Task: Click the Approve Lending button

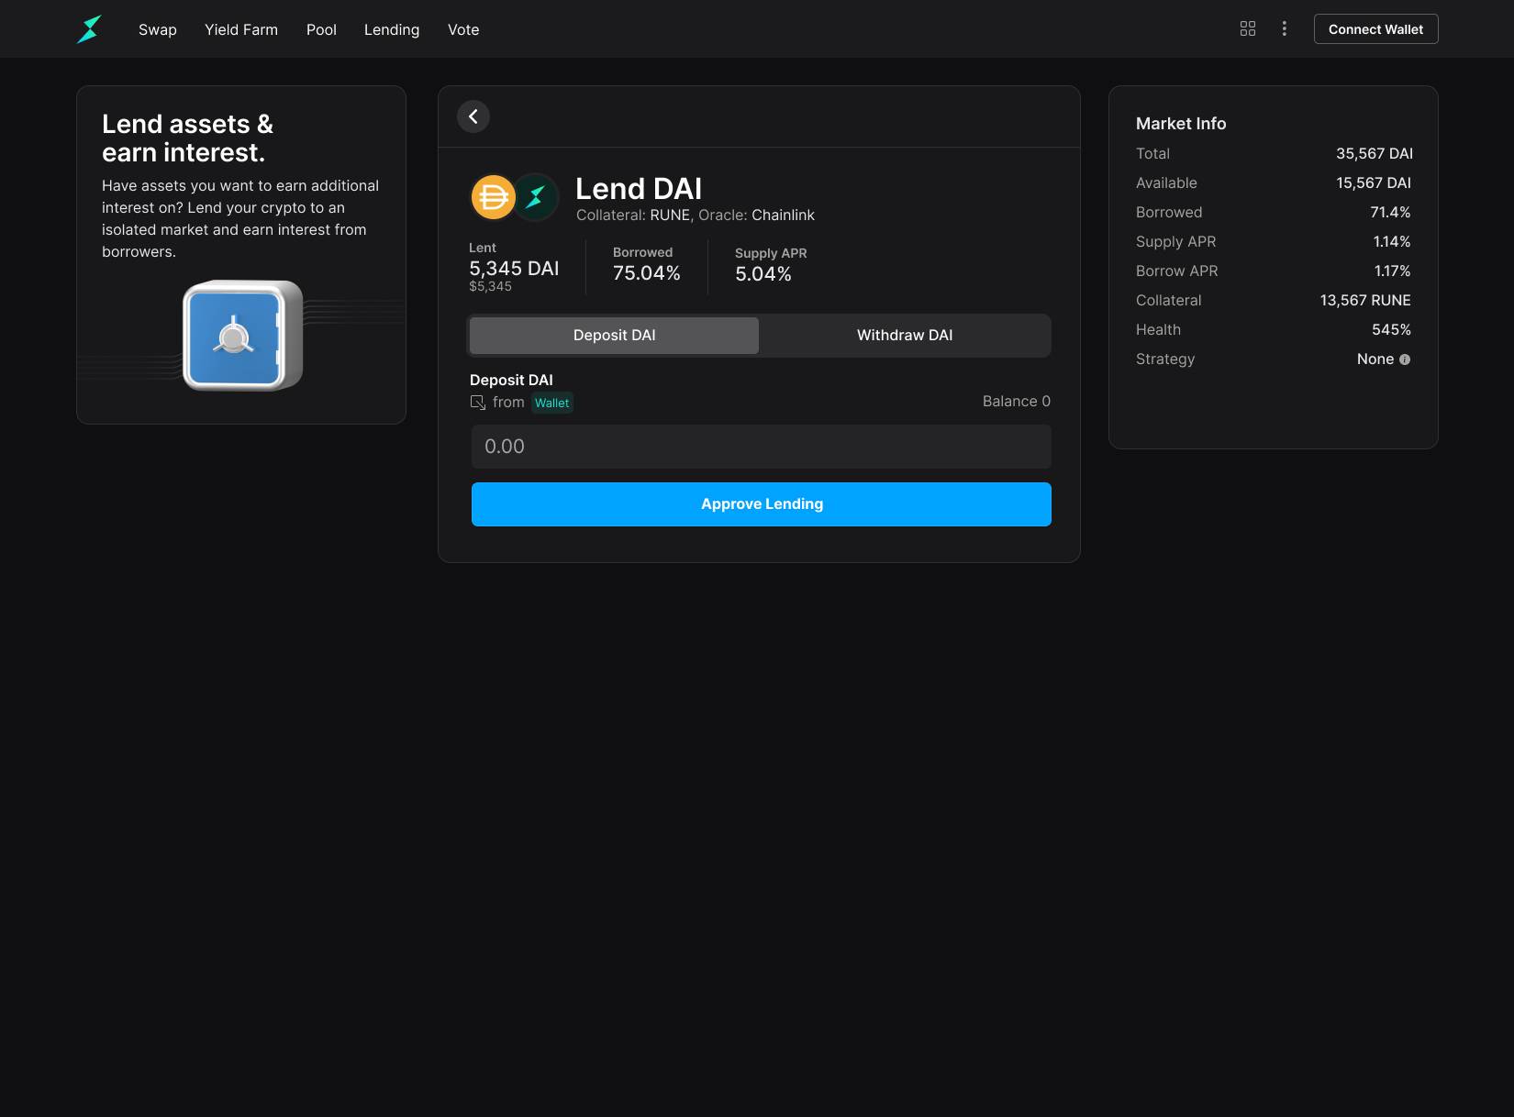Action: coord(761,504)
